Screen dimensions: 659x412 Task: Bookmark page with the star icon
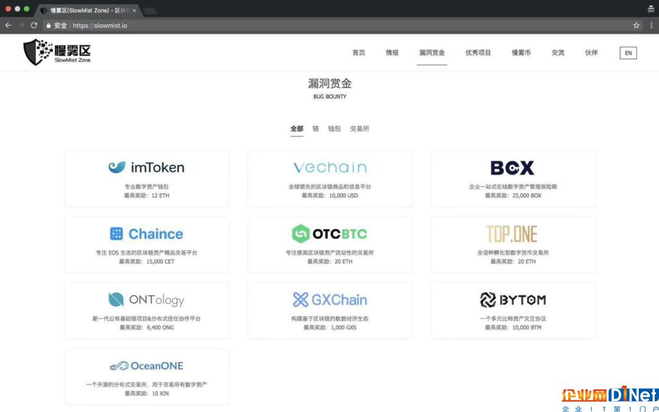pyautogui.click(x=636, y=25)
